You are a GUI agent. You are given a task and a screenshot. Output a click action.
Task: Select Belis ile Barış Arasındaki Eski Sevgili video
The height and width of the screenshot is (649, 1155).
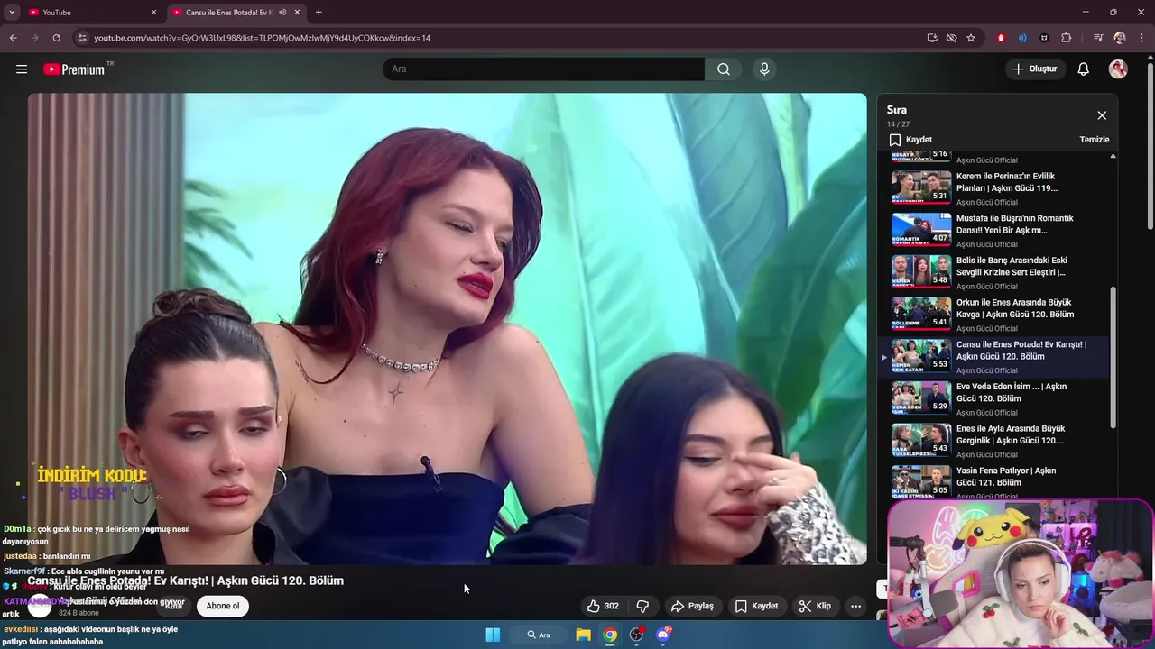click(993, 271)
